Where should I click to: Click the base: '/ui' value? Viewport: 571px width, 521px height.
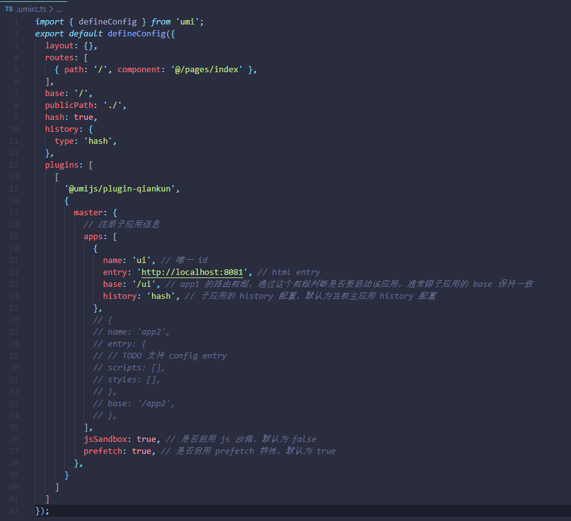(144, 284)
